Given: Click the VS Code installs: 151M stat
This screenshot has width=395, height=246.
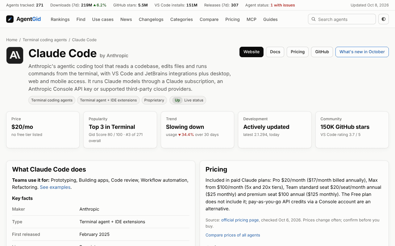Looking at the screenshot, I should tap(176, 5).
